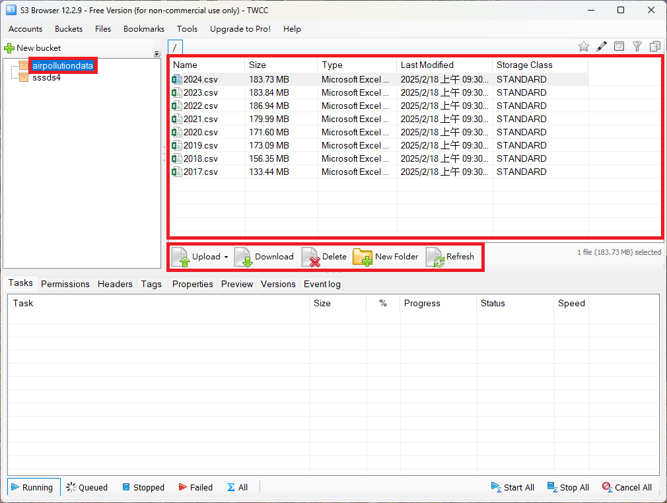Screen dimensions: 667x503
Task: Click the Speed column header
Action: pos(571,303)
